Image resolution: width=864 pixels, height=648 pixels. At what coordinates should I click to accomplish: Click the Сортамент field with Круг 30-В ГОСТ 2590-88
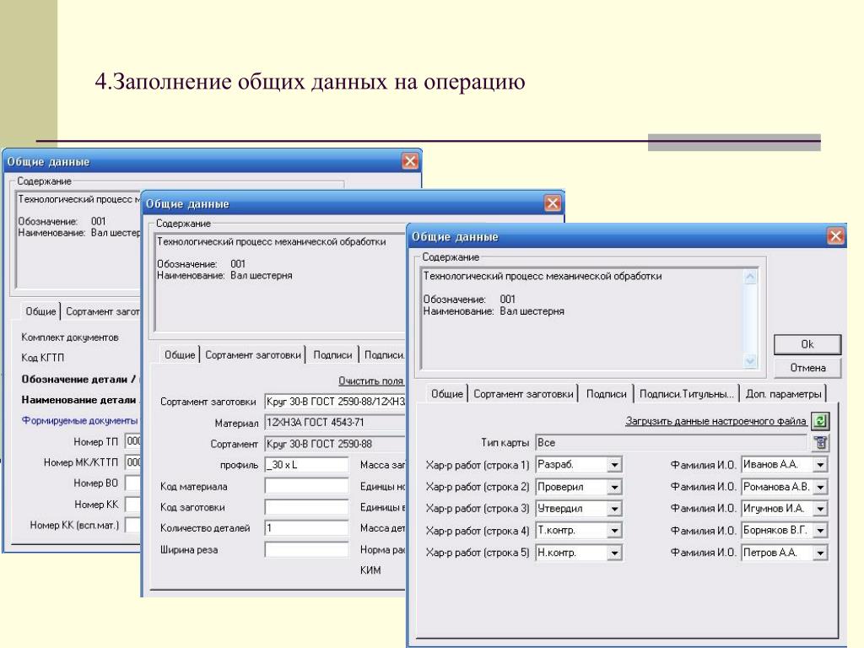point(335,444)
